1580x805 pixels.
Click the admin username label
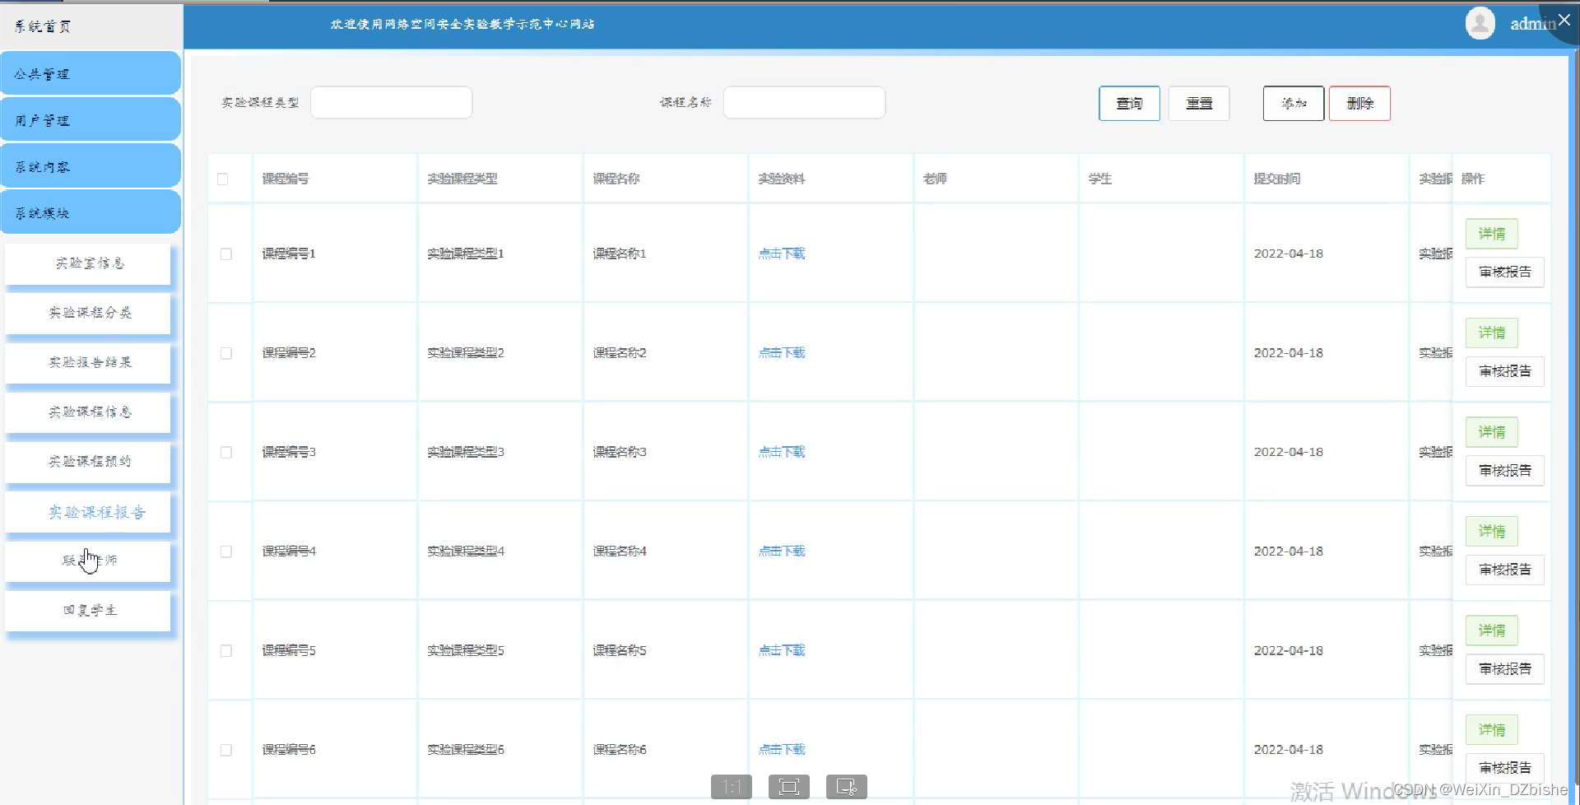[1532, 24]
